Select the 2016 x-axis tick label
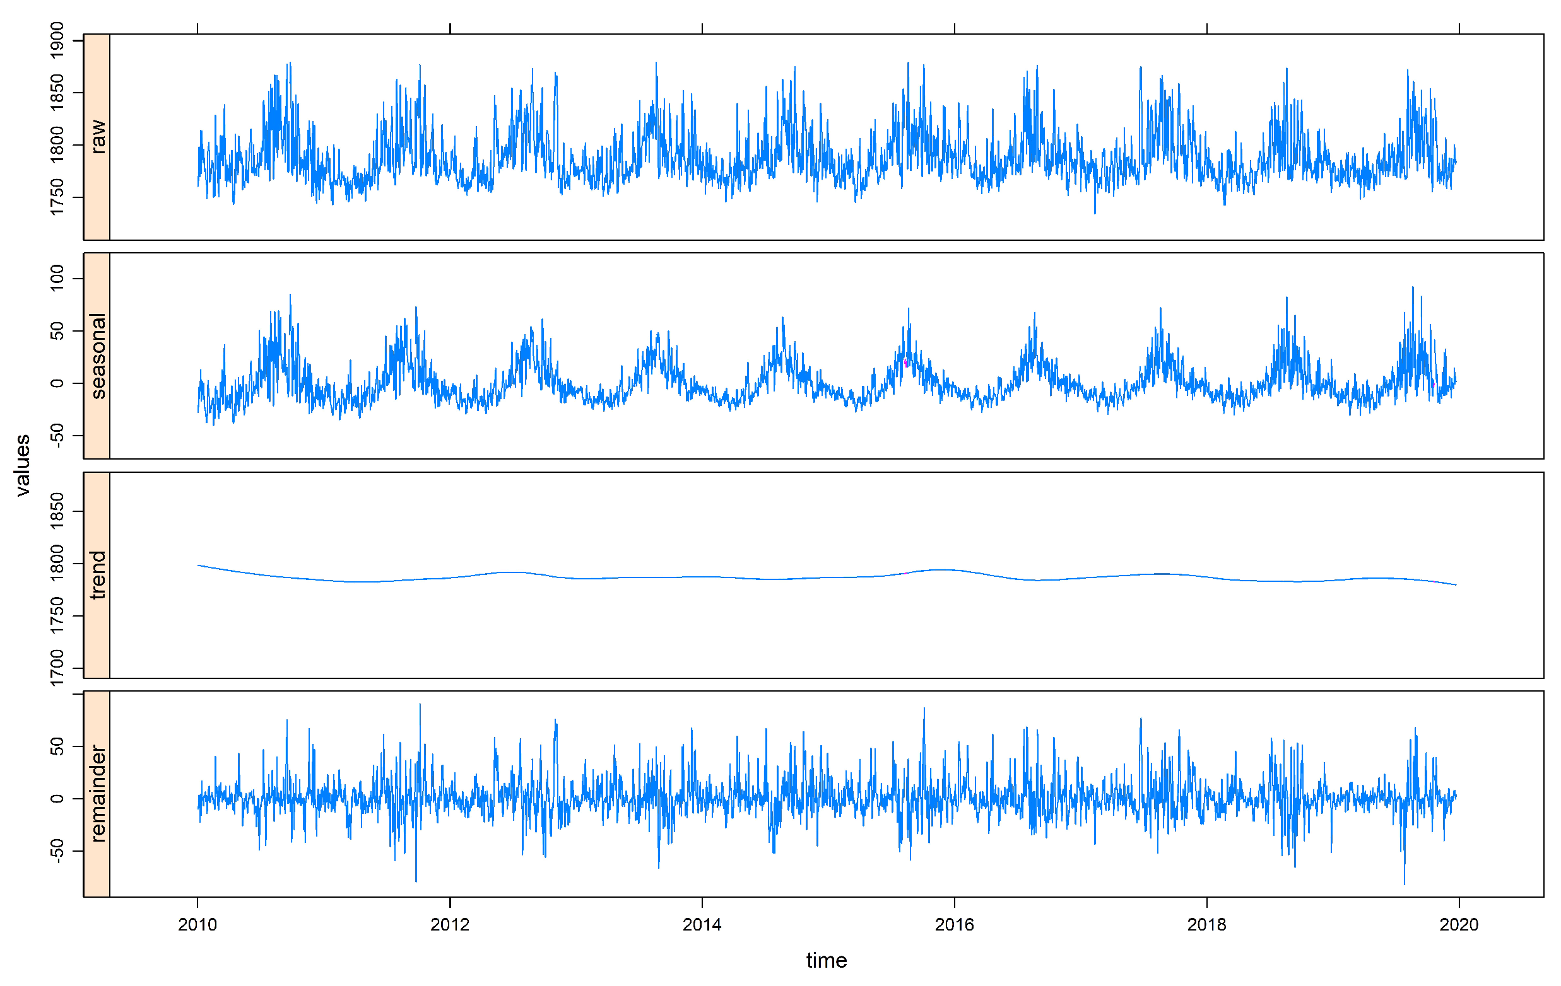 click(954, 924)
